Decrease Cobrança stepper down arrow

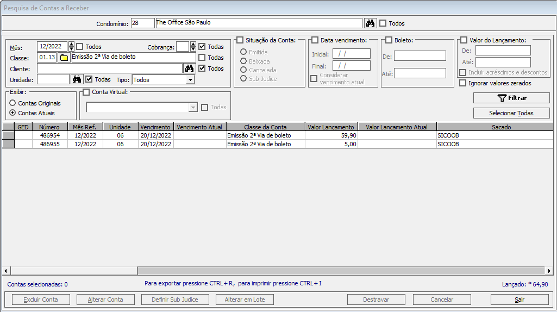193,49
